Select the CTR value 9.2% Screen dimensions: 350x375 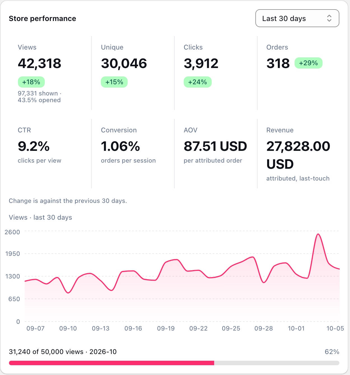tap(34, 146)
